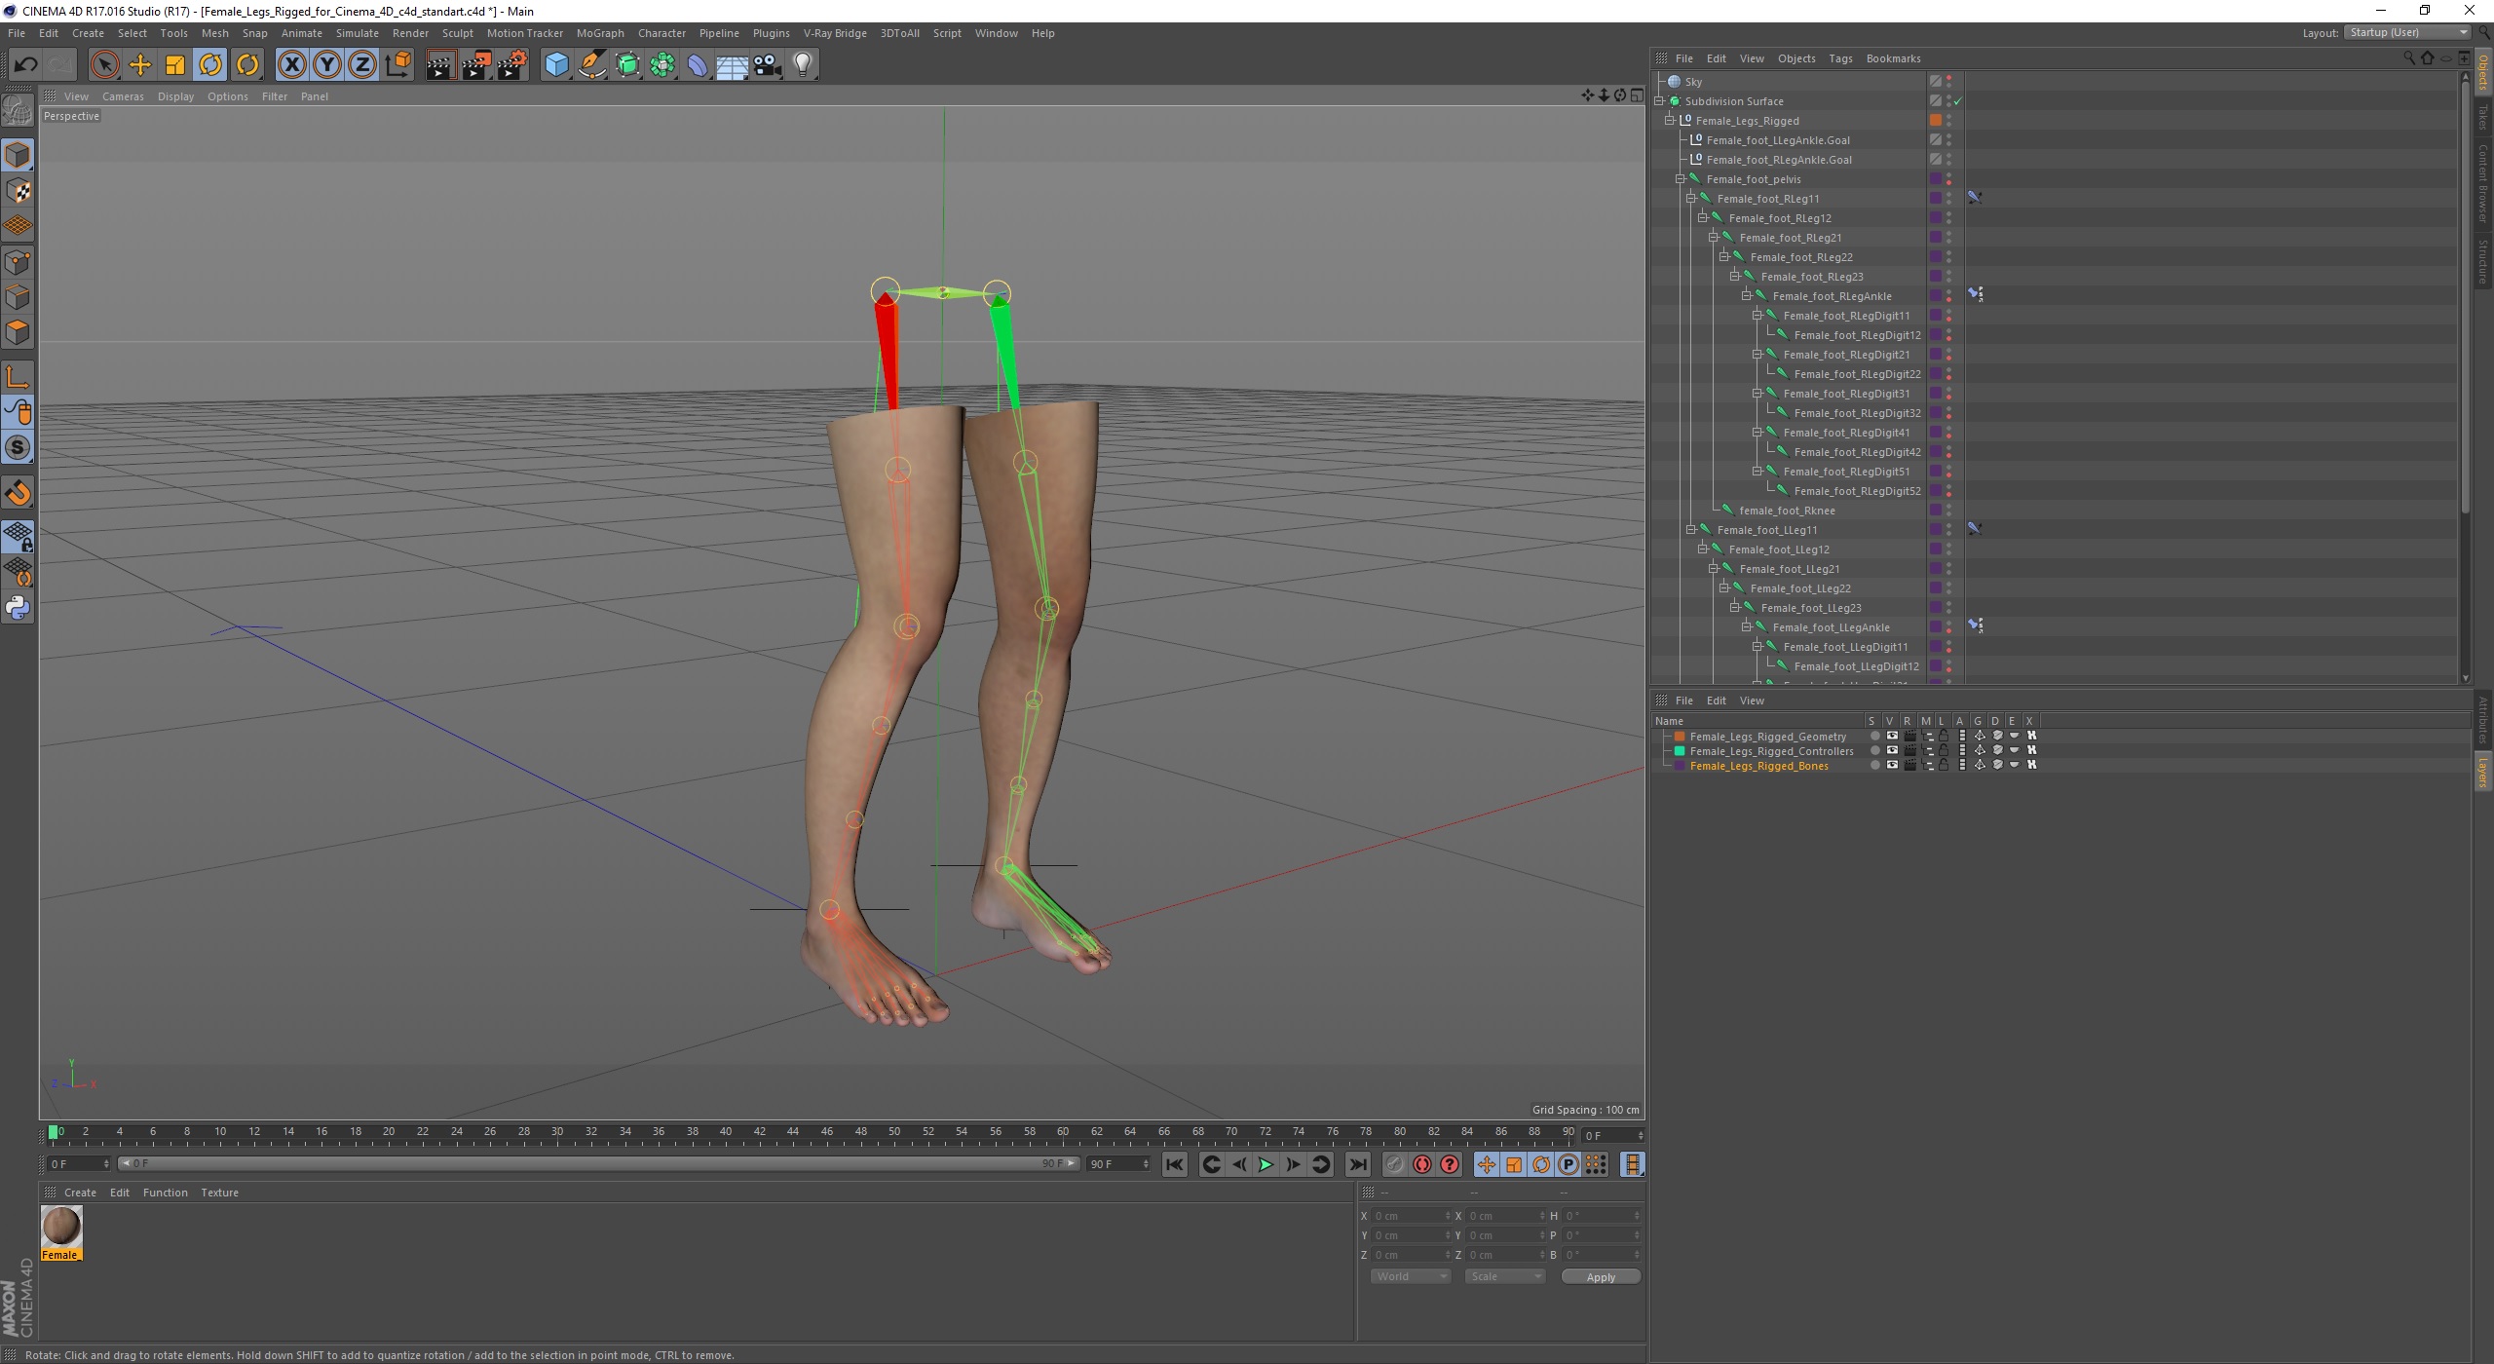Open the Layout dropdown Startup (User)

[2408, 32]
